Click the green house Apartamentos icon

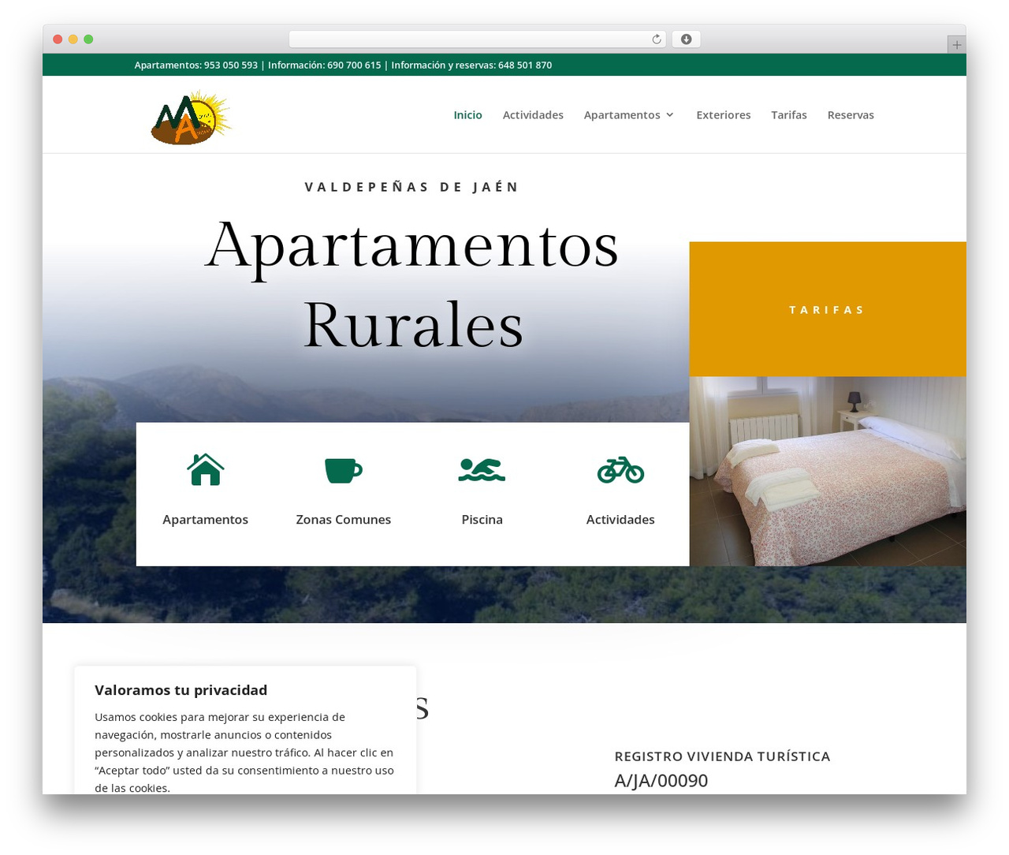pyautogui.click(x=206, y=469)
